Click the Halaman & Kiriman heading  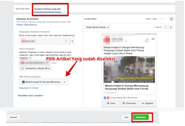(27, 19)
